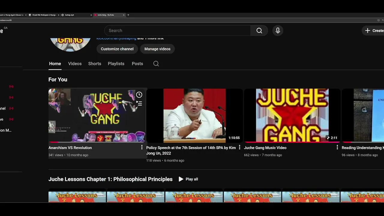Switch to the Videos tab
The height and width of the screenshot is (216, 384).
(75, 64)
